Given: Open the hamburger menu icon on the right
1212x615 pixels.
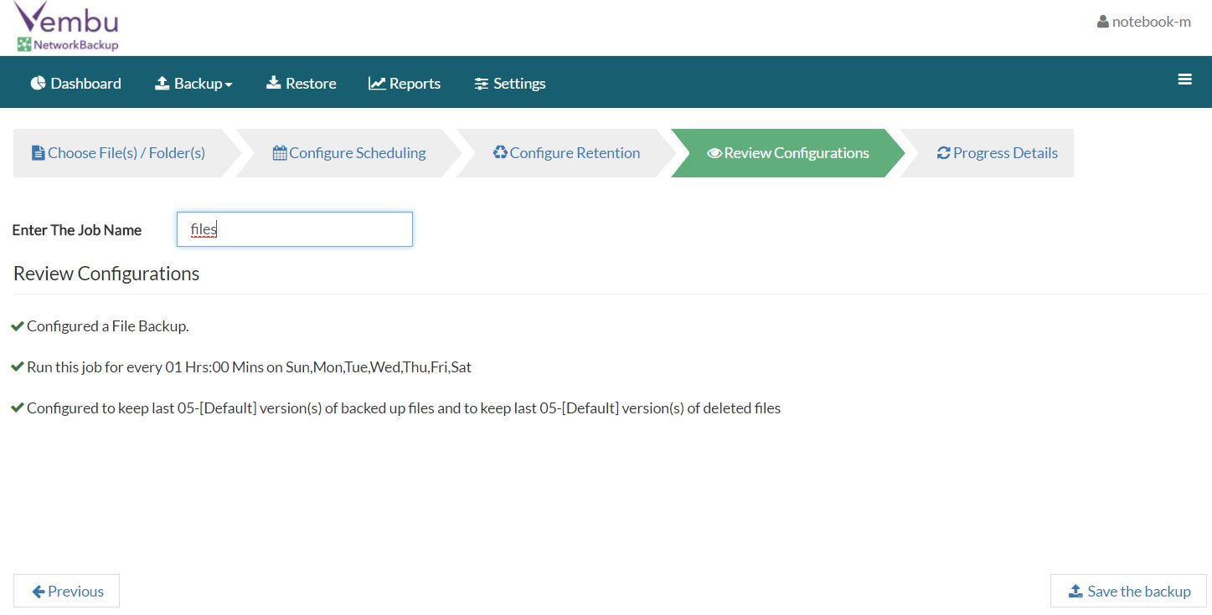Looking at the screenshot, I should point(1184,79).
